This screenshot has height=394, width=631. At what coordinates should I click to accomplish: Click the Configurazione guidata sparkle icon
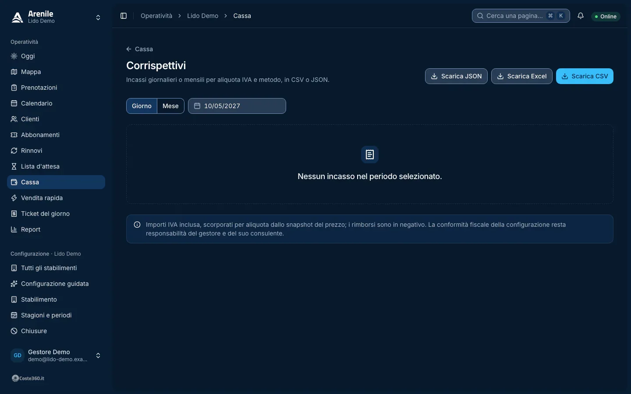14,284
